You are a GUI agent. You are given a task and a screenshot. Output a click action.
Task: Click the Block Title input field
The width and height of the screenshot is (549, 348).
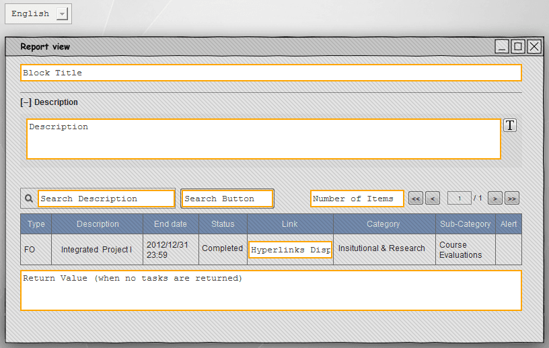[271, 73]
